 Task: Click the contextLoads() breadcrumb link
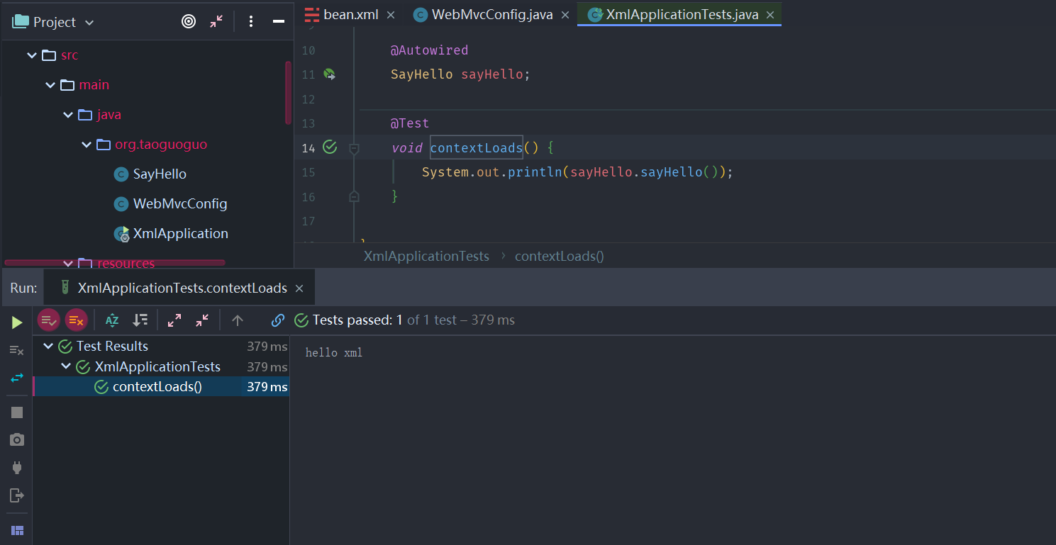[559, 256]
